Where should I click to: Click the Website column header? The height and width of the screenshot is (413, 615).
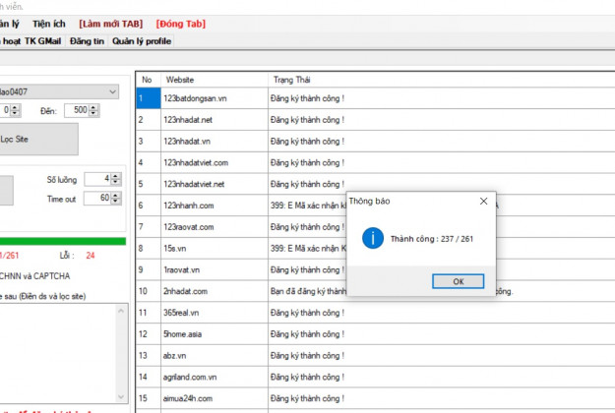point(214,79)
